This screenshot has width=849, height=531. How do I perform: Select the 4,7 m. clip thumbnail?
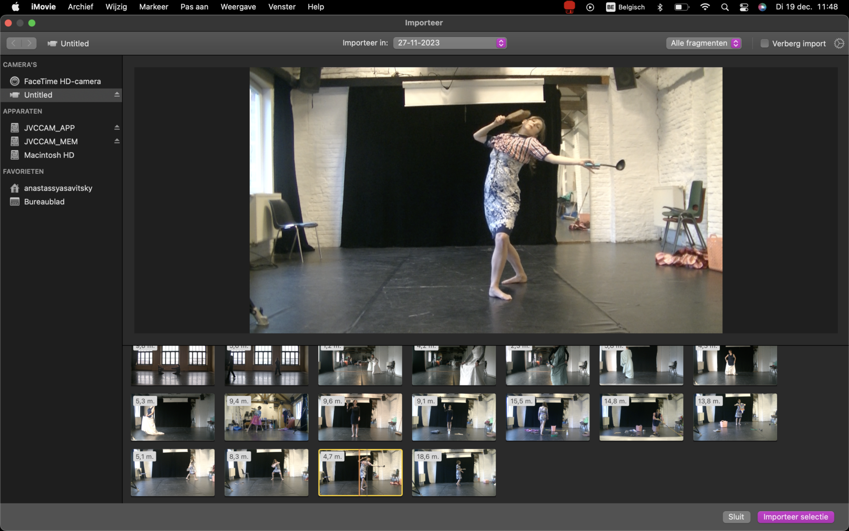[360, 473]
